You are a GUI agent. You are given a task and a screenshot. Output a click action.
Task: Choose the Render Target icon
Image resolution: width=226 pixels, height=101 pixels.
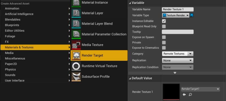pyautogui.click(x=76, y=55)
